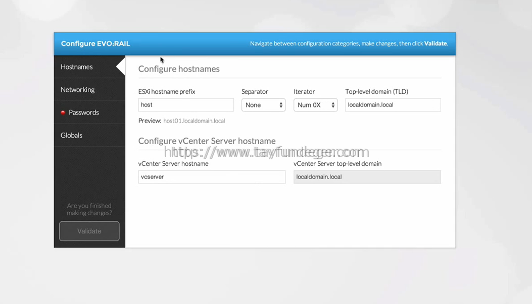Click the 'Navigate between configuration categories' instruction text

click(349, 43)
